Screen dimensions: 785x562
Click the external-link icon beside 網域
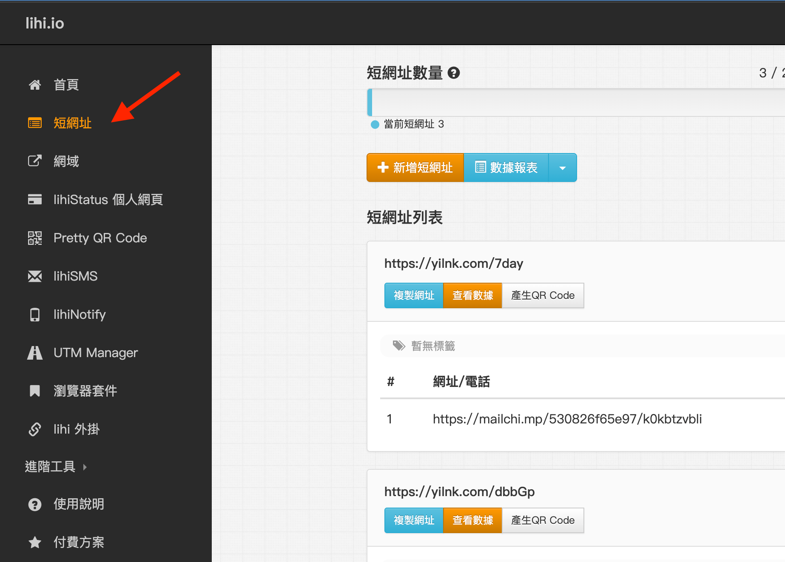click(x=34, y=161)
